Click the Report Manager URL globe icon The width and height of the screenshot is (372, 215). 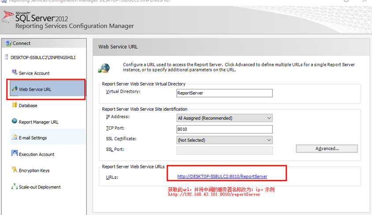click(x=15, y=121)
